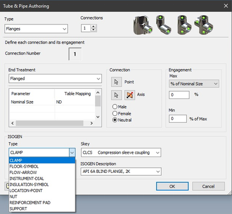Select INSULATION-SYMBOL in the ISOGEN type list

pyautogui.click(x=42, y=184)
